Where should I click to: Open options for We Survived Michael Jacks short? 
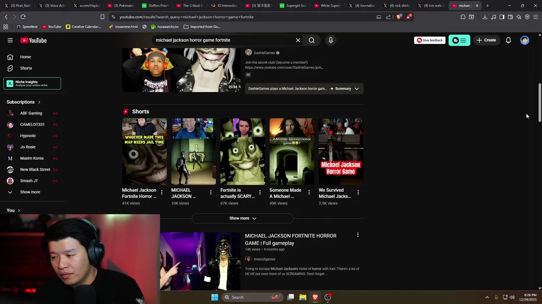[358, 193]
